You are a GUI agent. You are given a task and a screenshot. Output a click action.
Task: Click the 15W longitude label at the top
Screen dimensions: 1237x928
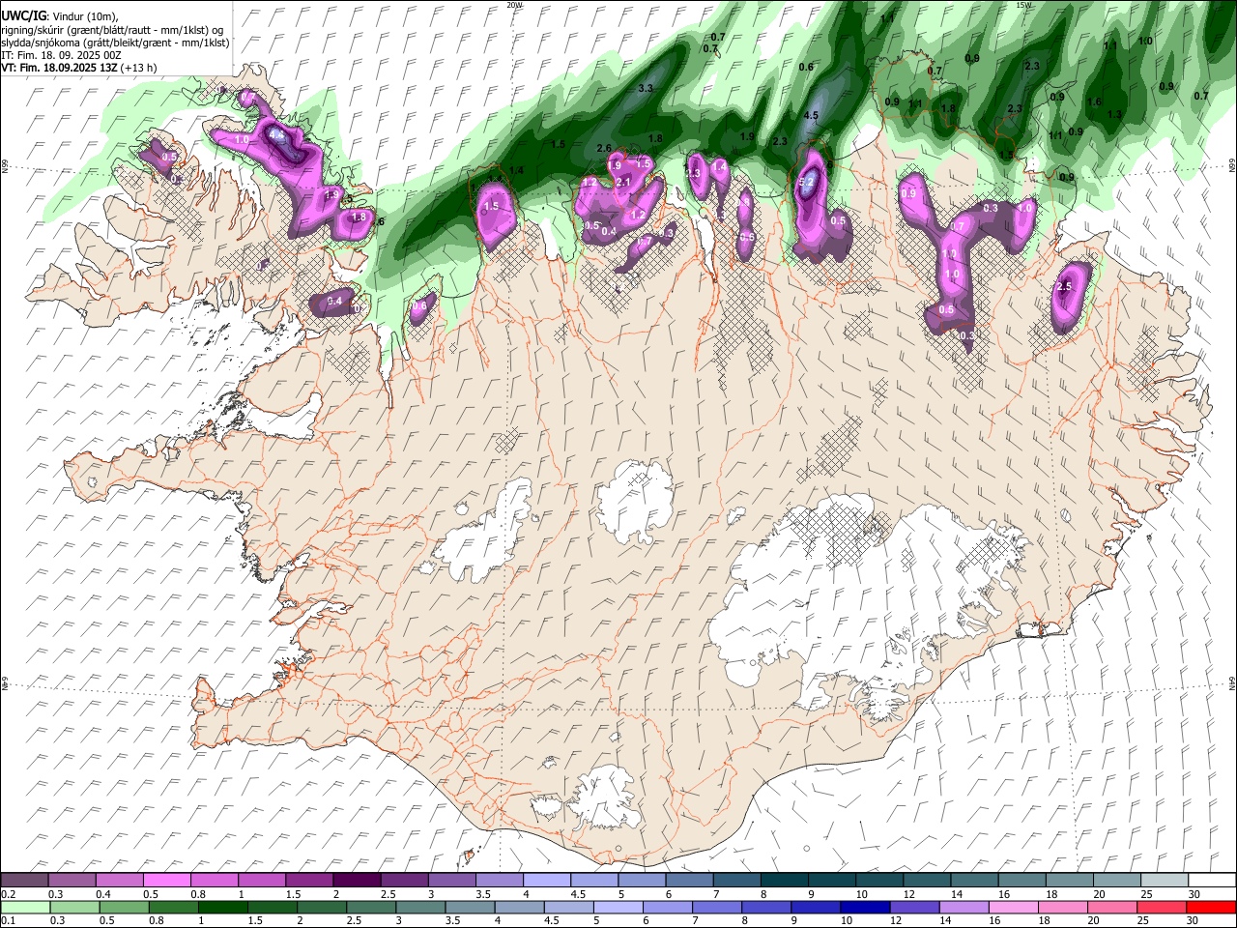point(1023,5)
